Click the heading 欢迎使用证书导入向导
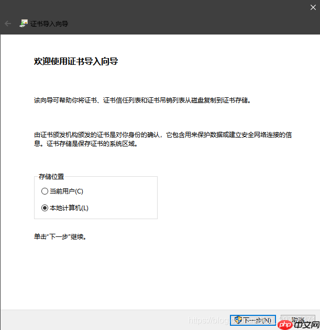Screen dimensions: 320x330 (x=76, y=61)
